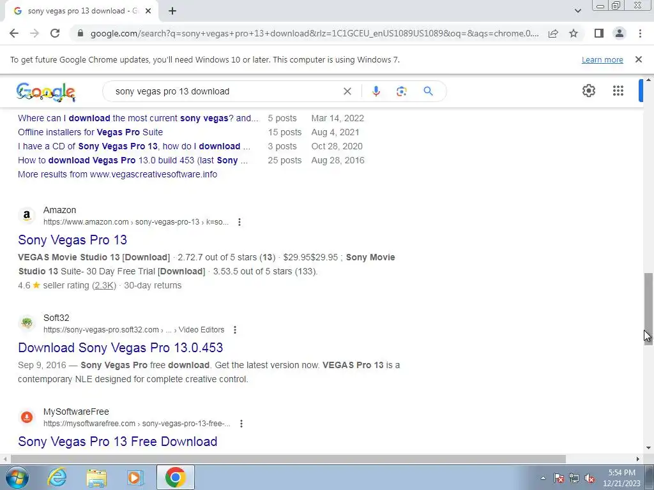Image resolution: width=654 pixels, height=490 pixels.
Task: Open options menu for Amazon result
Action: click(240, 222)
